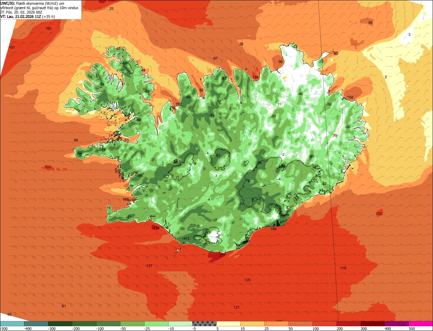This screenshot has width=433, height=331.
Task: Click the '3' value in the white patch
Action: click(409, 35)
